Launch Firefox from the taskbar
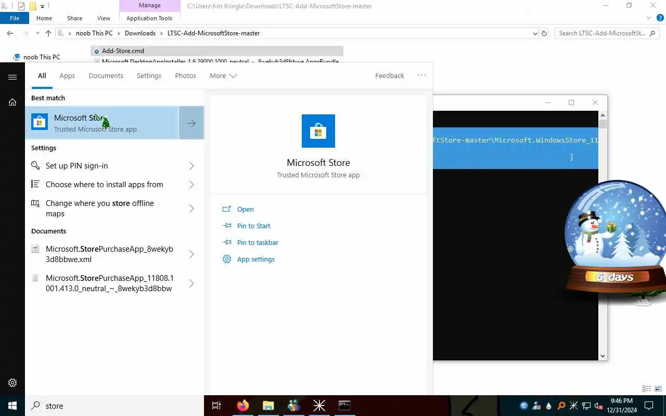 [242, 406]
